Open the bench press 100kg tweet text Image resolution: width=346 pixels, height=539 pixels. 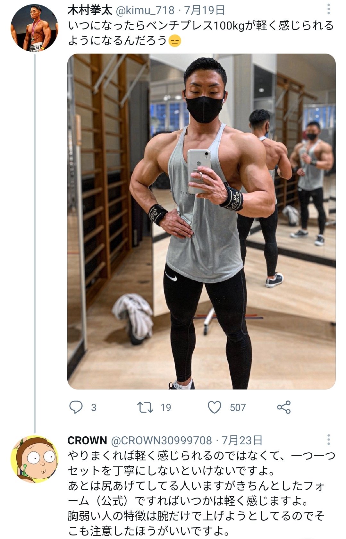click(x=201, y=33)
